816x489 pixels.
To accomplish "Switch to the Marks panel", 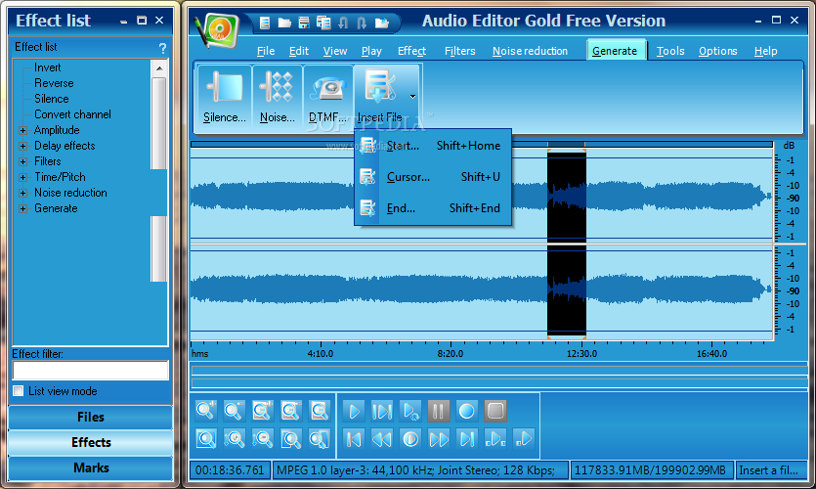I will click(x=91, y=468).
